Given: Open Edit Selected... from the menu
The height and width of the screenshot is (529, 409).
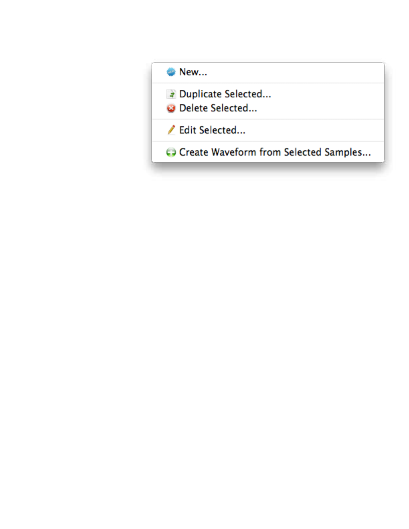Looking at the screenshot, I should pyautogui.click(x=268, y=130).
